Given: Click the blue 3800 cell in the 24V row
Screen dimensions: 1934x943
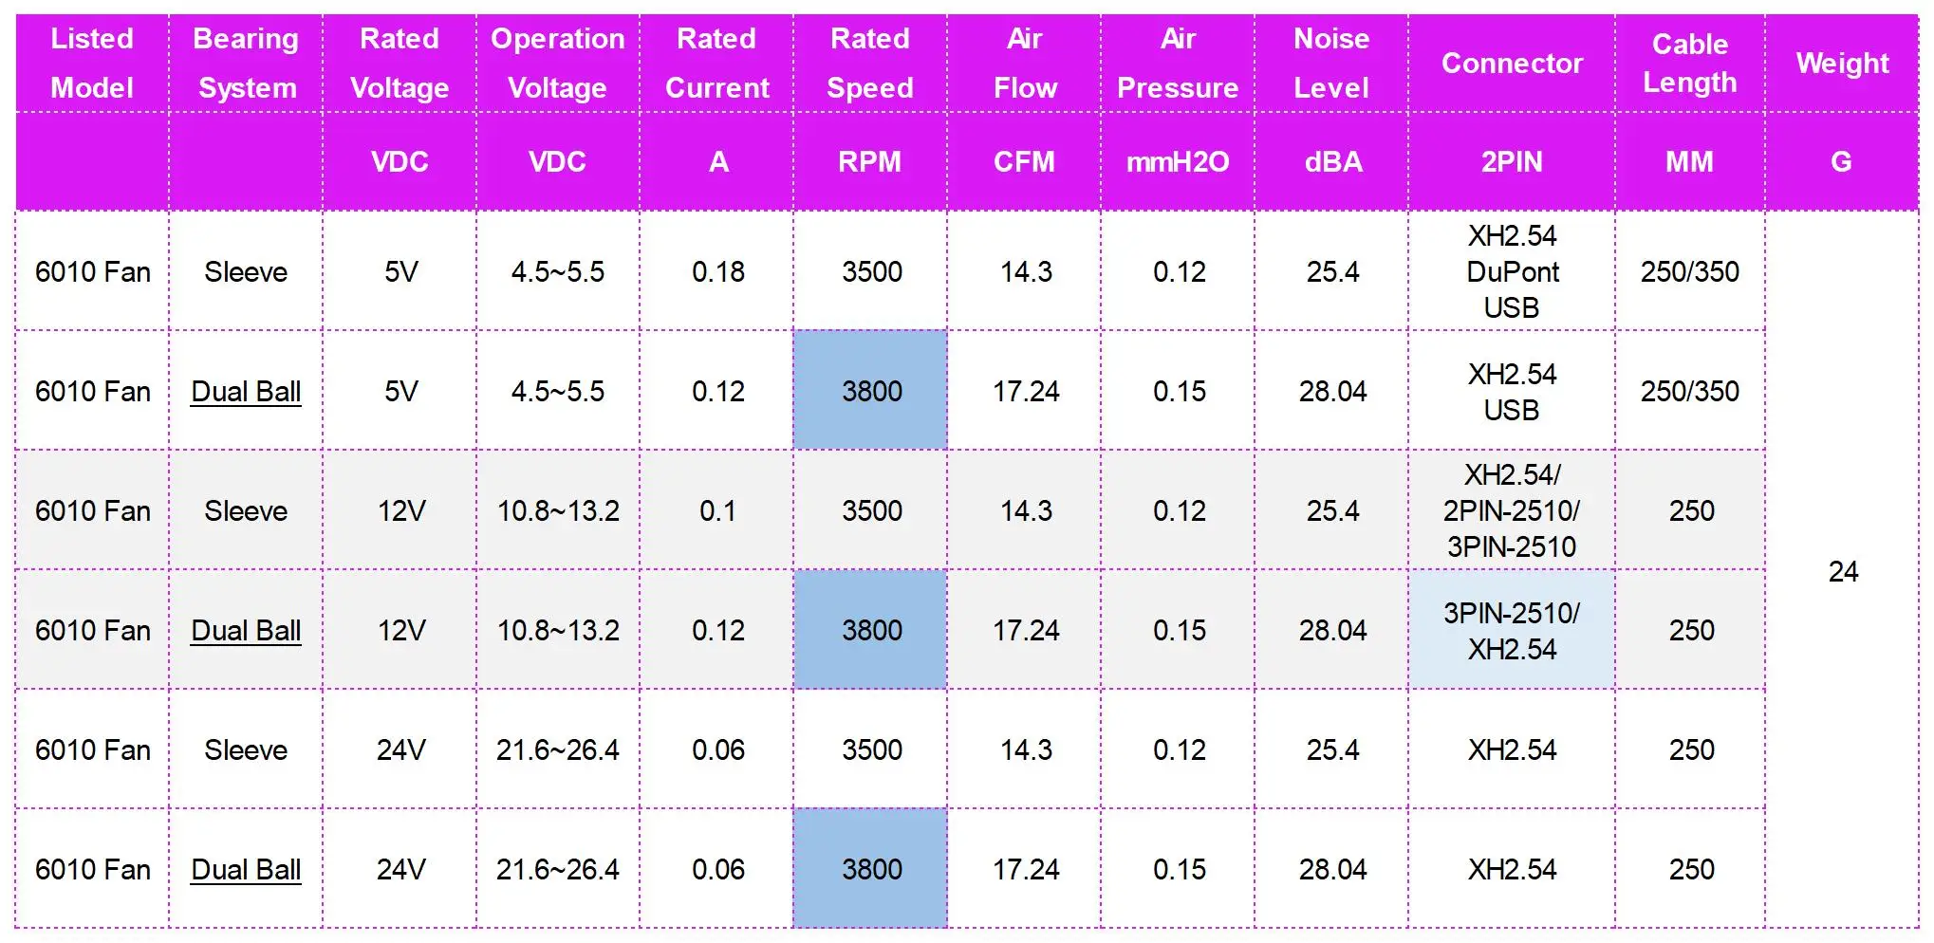Looking at the screenshot, I should point(870,869).
